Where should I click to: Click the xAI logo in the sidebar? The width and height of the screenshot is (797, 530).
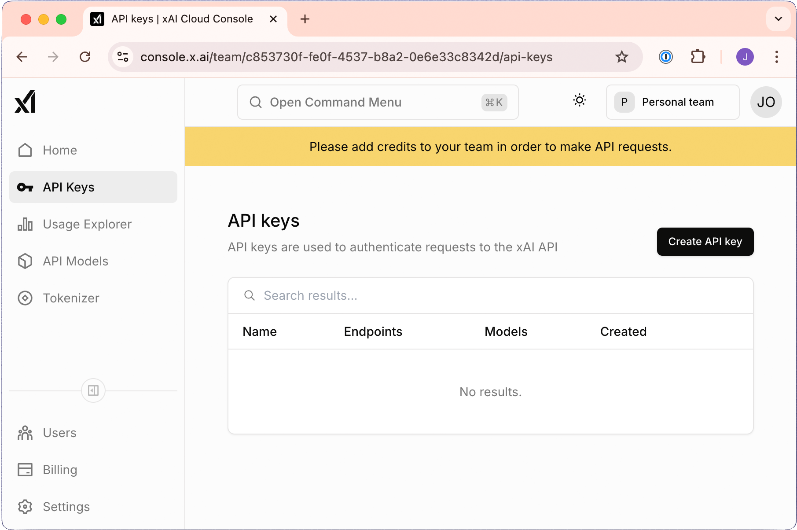[x=25, y=102]
